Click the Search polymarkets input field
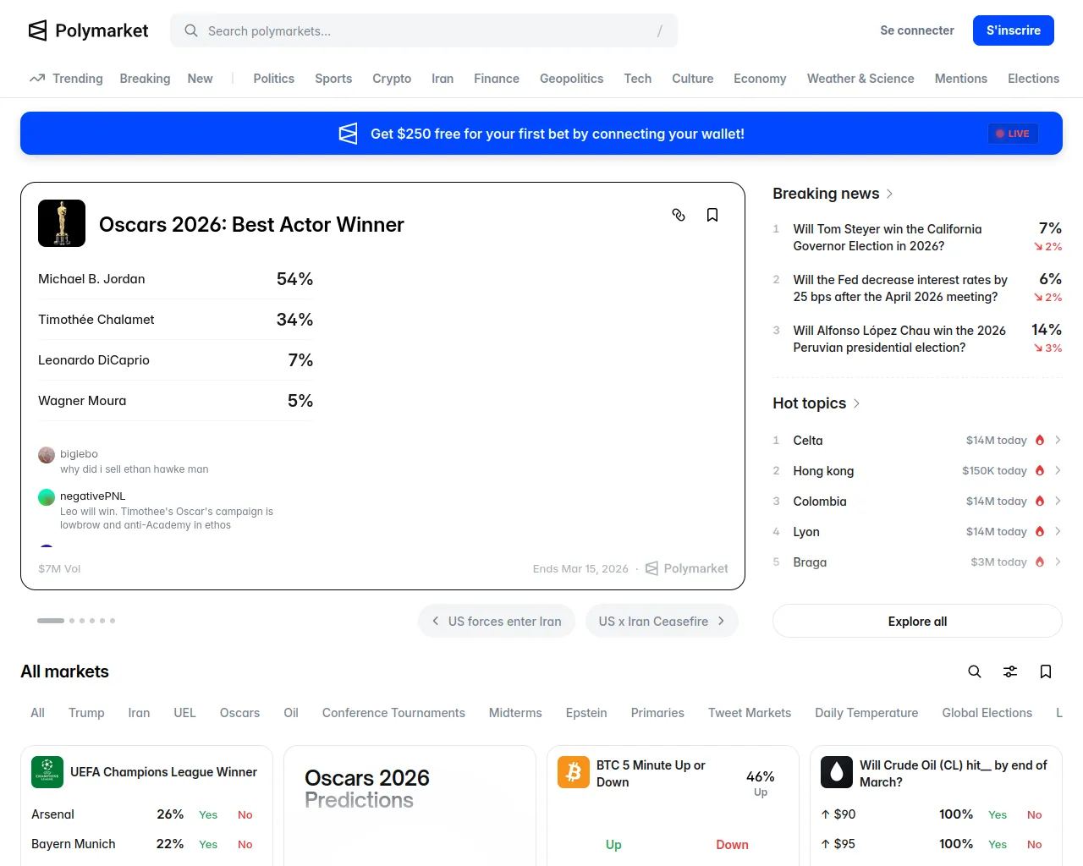Screen dimensions: 1083x866 click(x=423, y=31)
